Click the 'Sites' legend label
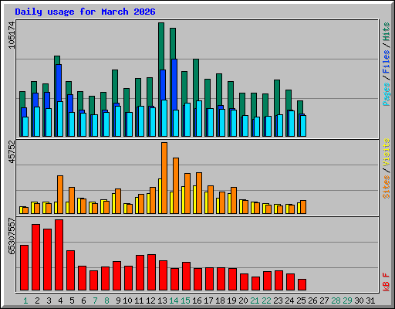This screenshot has height=309, width=395. 387,187
